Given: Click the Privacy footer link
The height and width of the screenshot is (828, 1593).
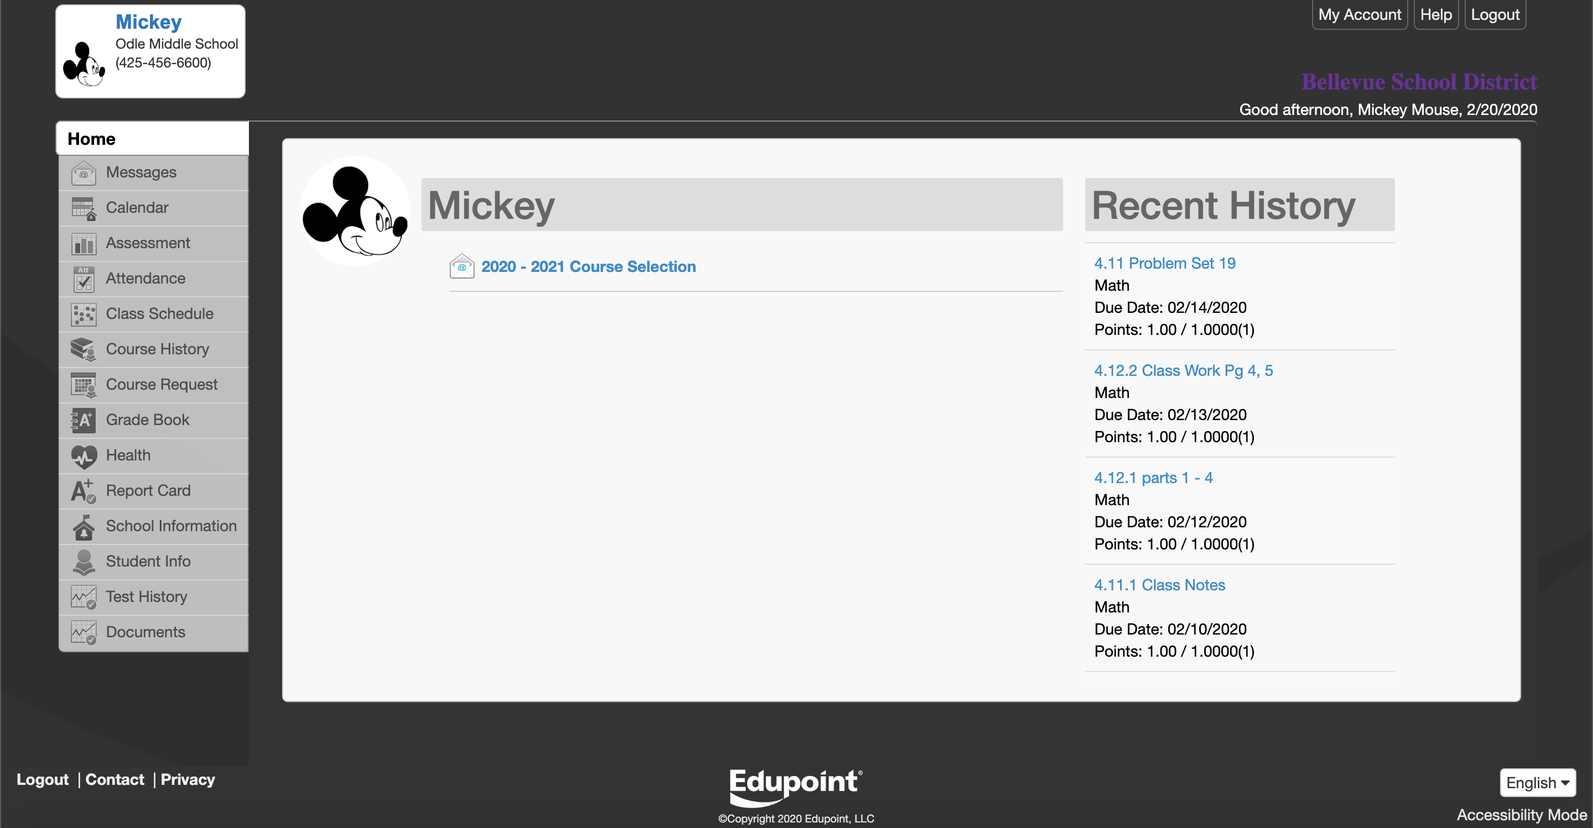Looking at the screenshot, I should [x=188, y=779].
